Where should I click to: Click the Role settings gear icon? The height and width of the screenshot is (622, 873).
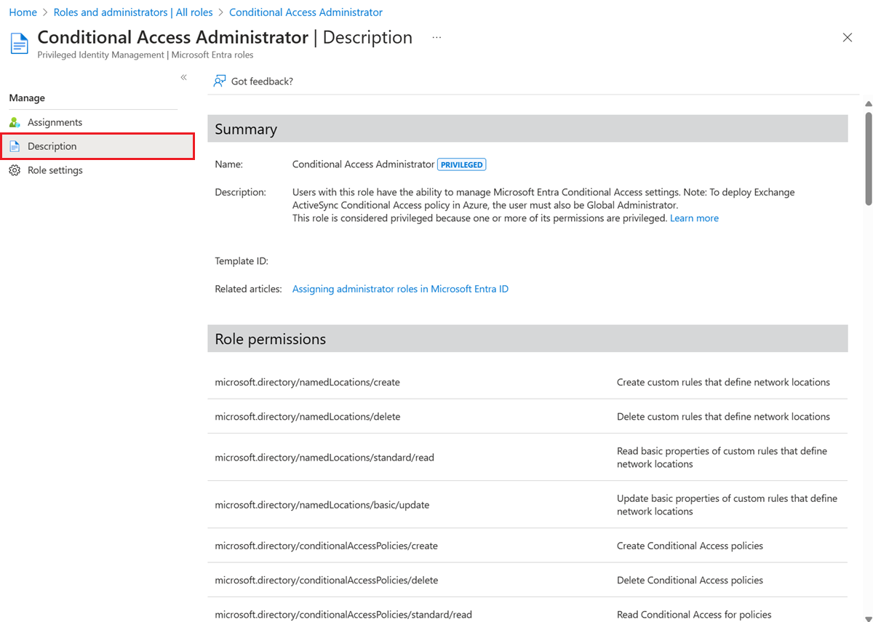pyautogui.click(x=15, y=170)
